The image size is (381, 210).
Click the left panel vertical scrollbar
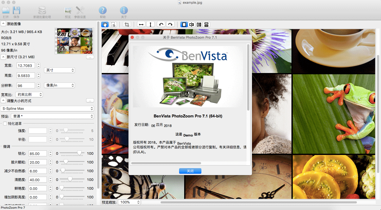98,106
